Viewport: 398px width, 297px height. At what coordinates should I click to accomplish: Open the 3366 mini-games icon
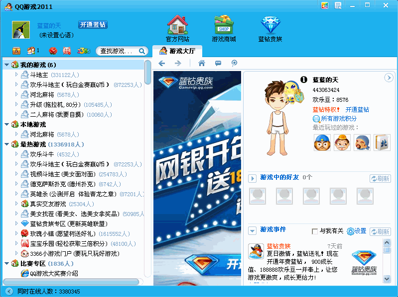(x=84, y=51)
